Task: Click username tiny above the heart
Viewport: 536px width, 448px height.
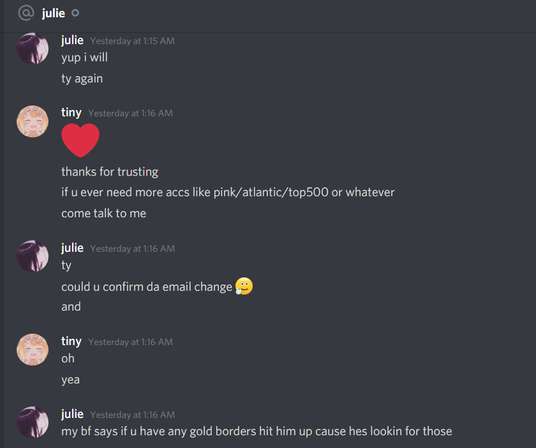Action: click(71, 112)
